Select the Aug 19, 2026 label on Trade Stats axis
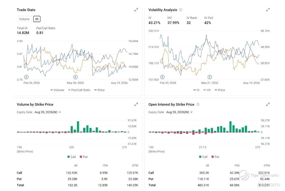Screen dimensions: 285x191 coord(119,83)
